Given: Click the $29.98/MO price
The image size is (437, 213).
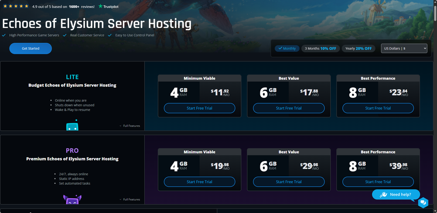Looking at the screenshot, I should click(x=309, y=166).
